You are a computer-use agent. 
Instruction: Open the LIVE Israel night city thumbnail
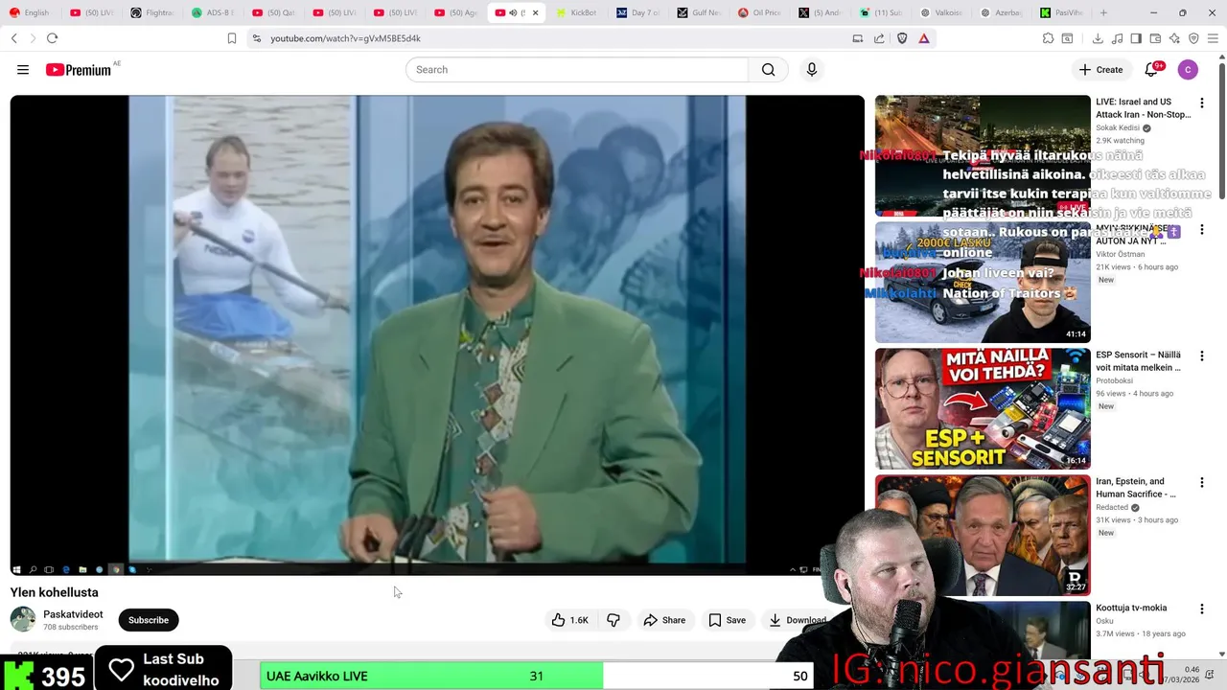click(983, 155)
